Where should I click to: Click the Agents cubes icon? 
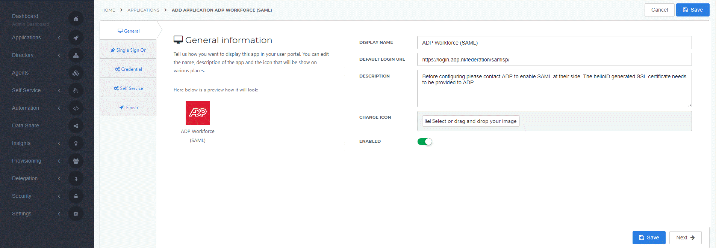pos(76,73)
